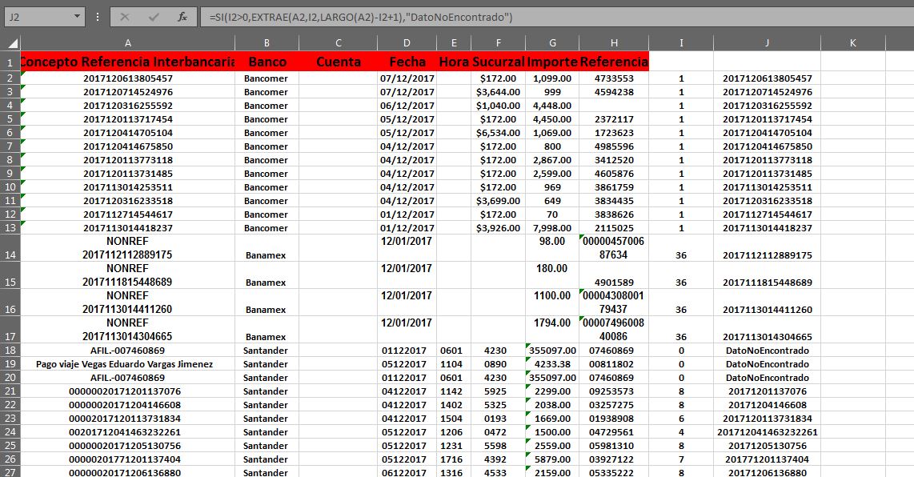Click the red "Cuenta" header cell
Screen dimensions: 914x477
point(338,62)
